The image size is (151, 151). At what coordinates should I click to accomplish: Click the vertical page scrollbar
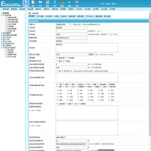pos(150,74)
